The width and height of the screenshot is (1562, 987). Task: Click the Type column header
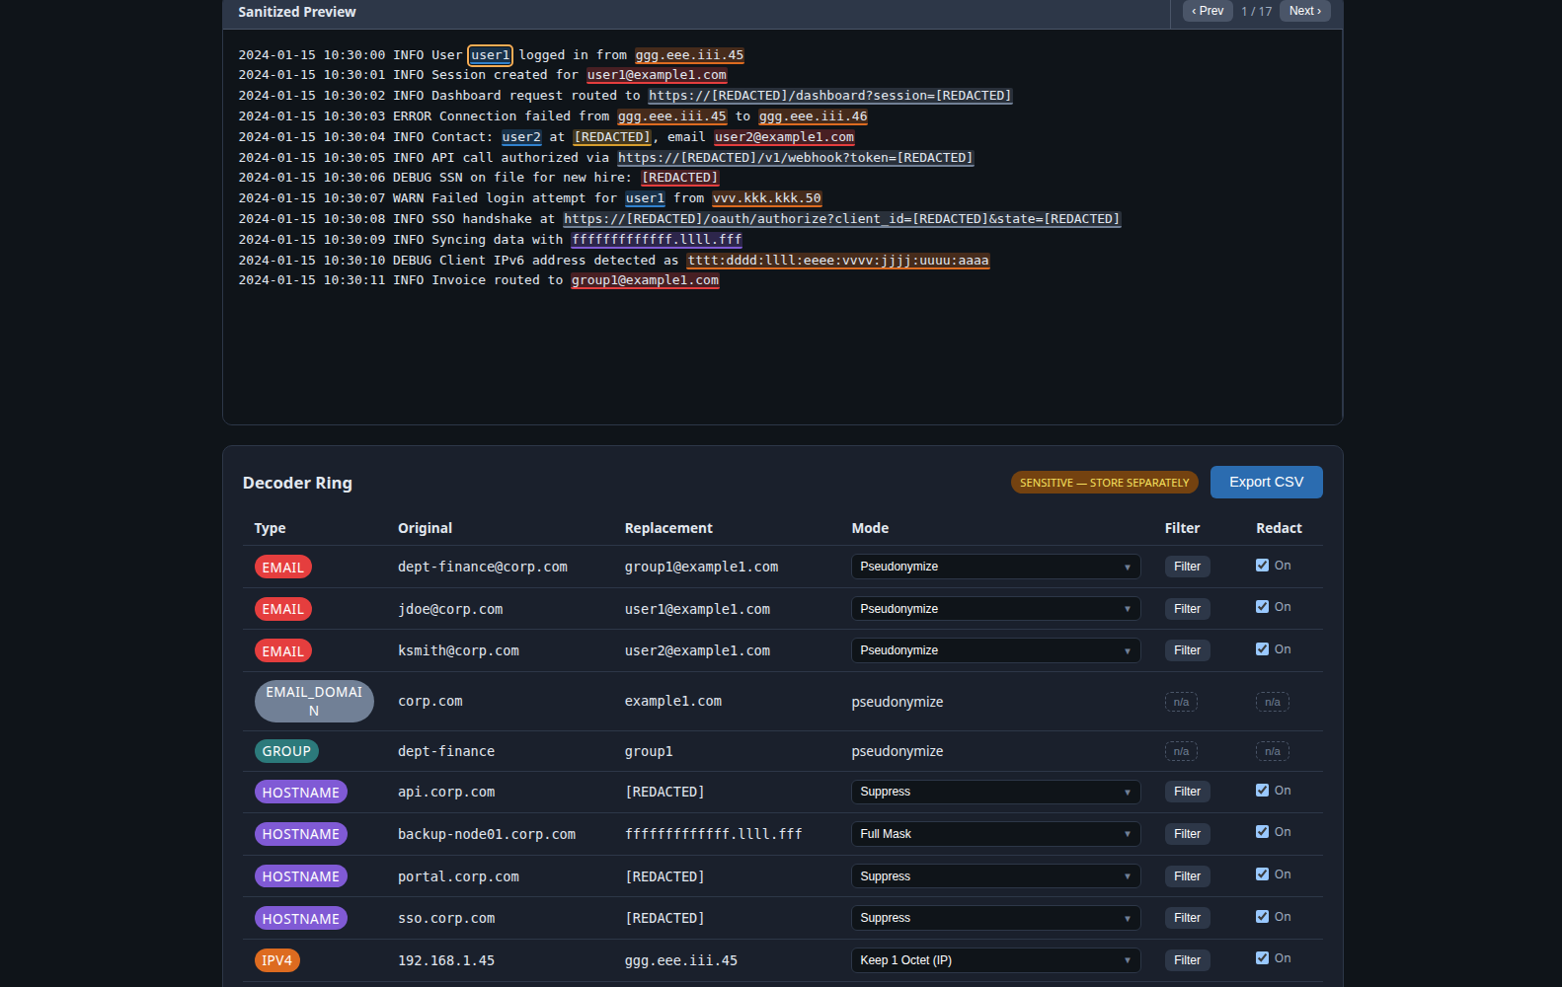pos(270,528)
